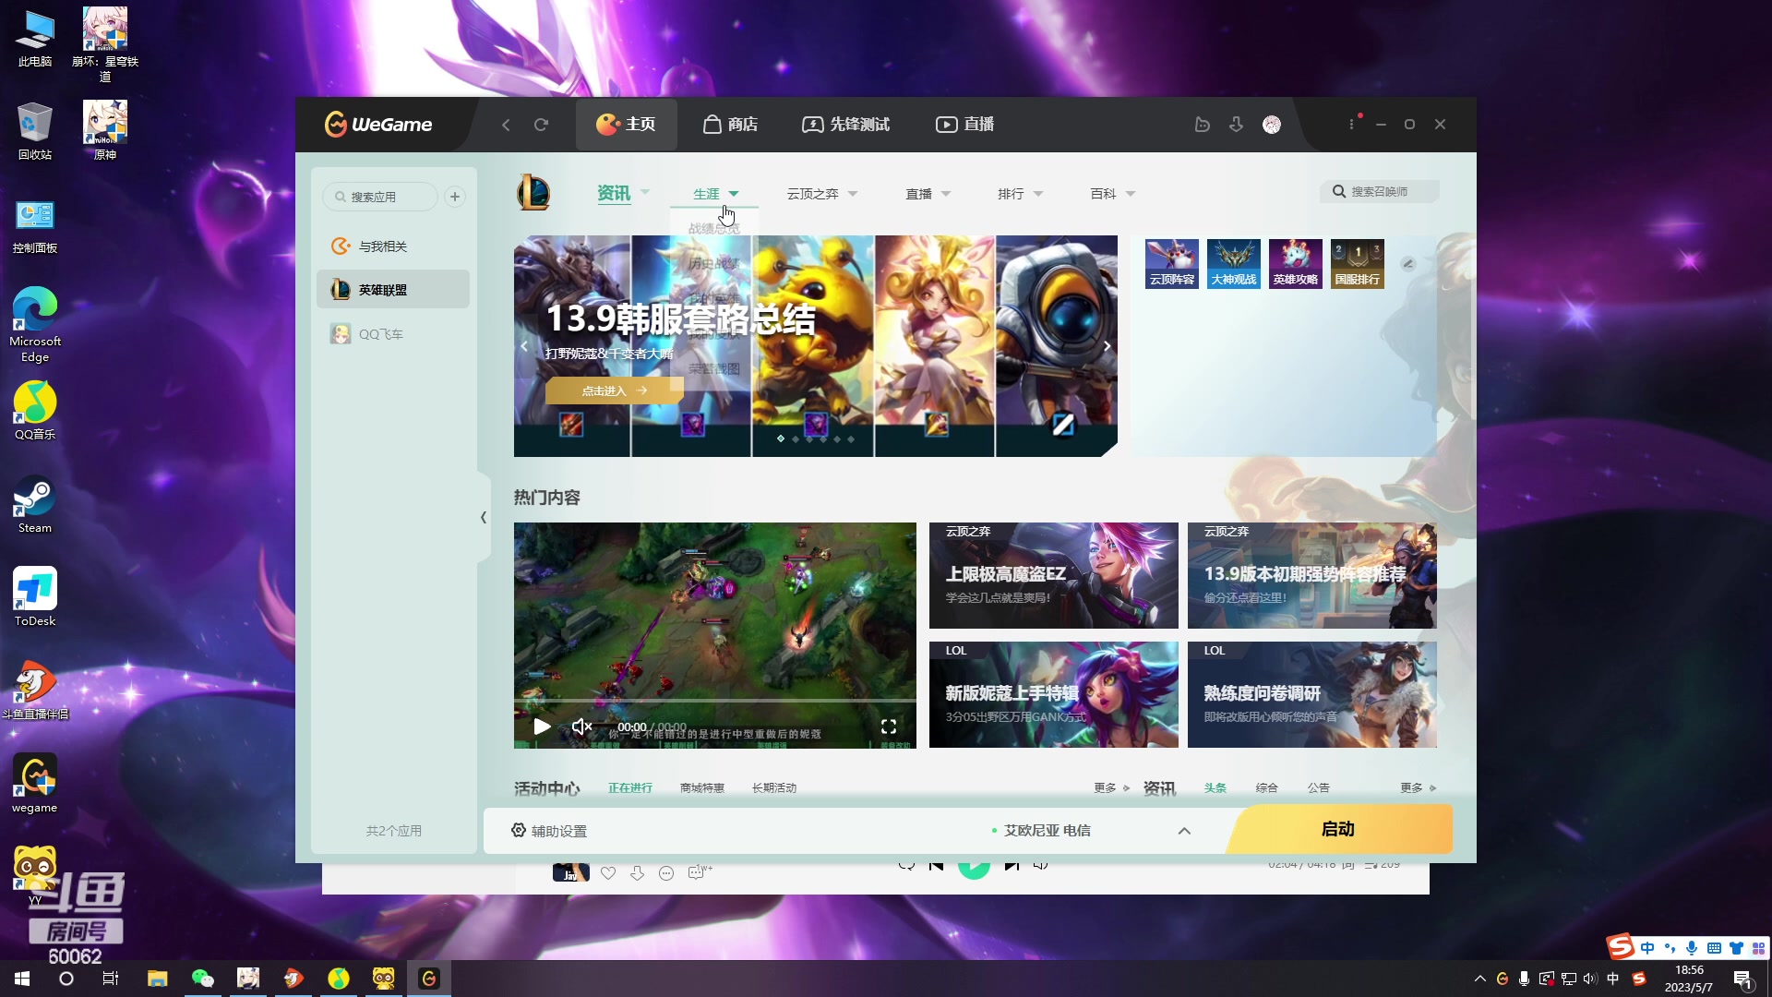Open 上限极高魔盗EZ article card

pyautogui.click(x=1054, y=575)
